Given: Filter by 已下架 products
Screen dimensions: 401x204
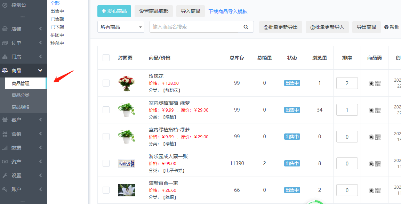Looking at the screenshot, I should [57, 27].
